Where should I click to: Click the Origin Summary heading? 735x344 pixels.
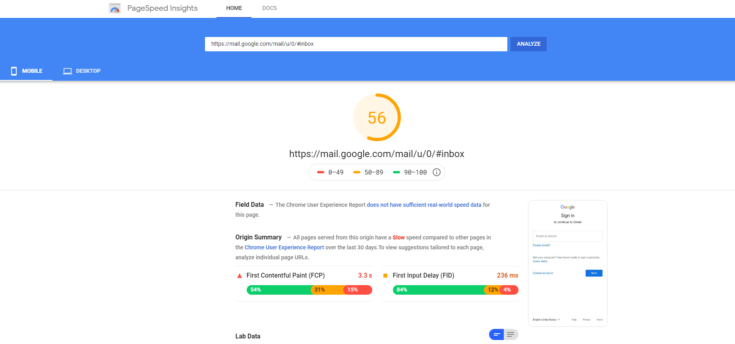point(258,237)
